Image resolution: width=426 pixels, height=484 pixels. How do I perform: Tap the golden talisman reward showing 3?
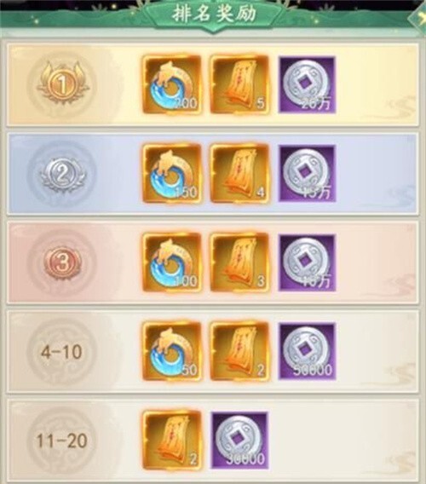(x=239, y=262)
